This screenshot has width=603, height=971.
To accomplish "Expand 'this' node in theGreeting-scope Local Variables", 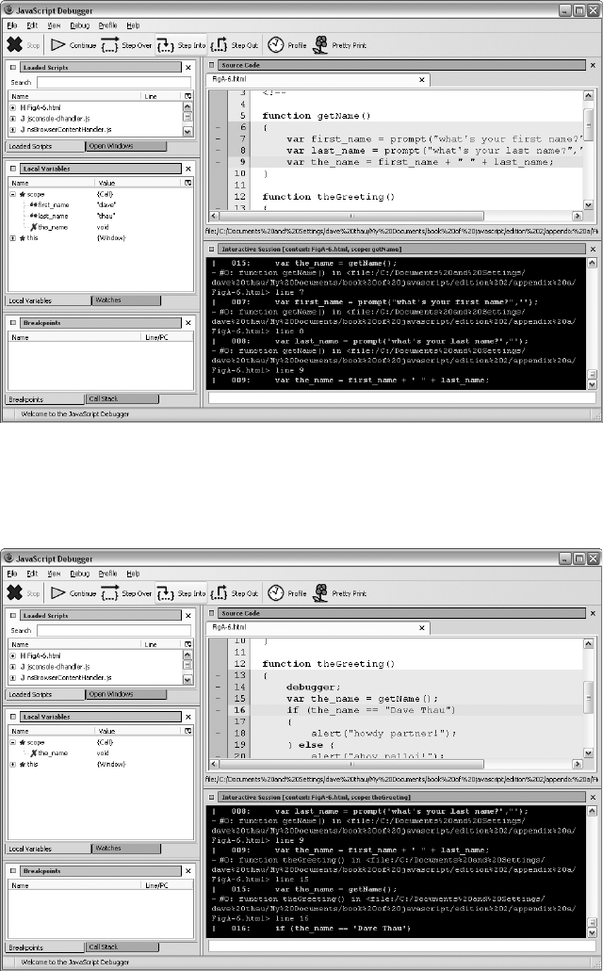I will (x=13, y=764).
